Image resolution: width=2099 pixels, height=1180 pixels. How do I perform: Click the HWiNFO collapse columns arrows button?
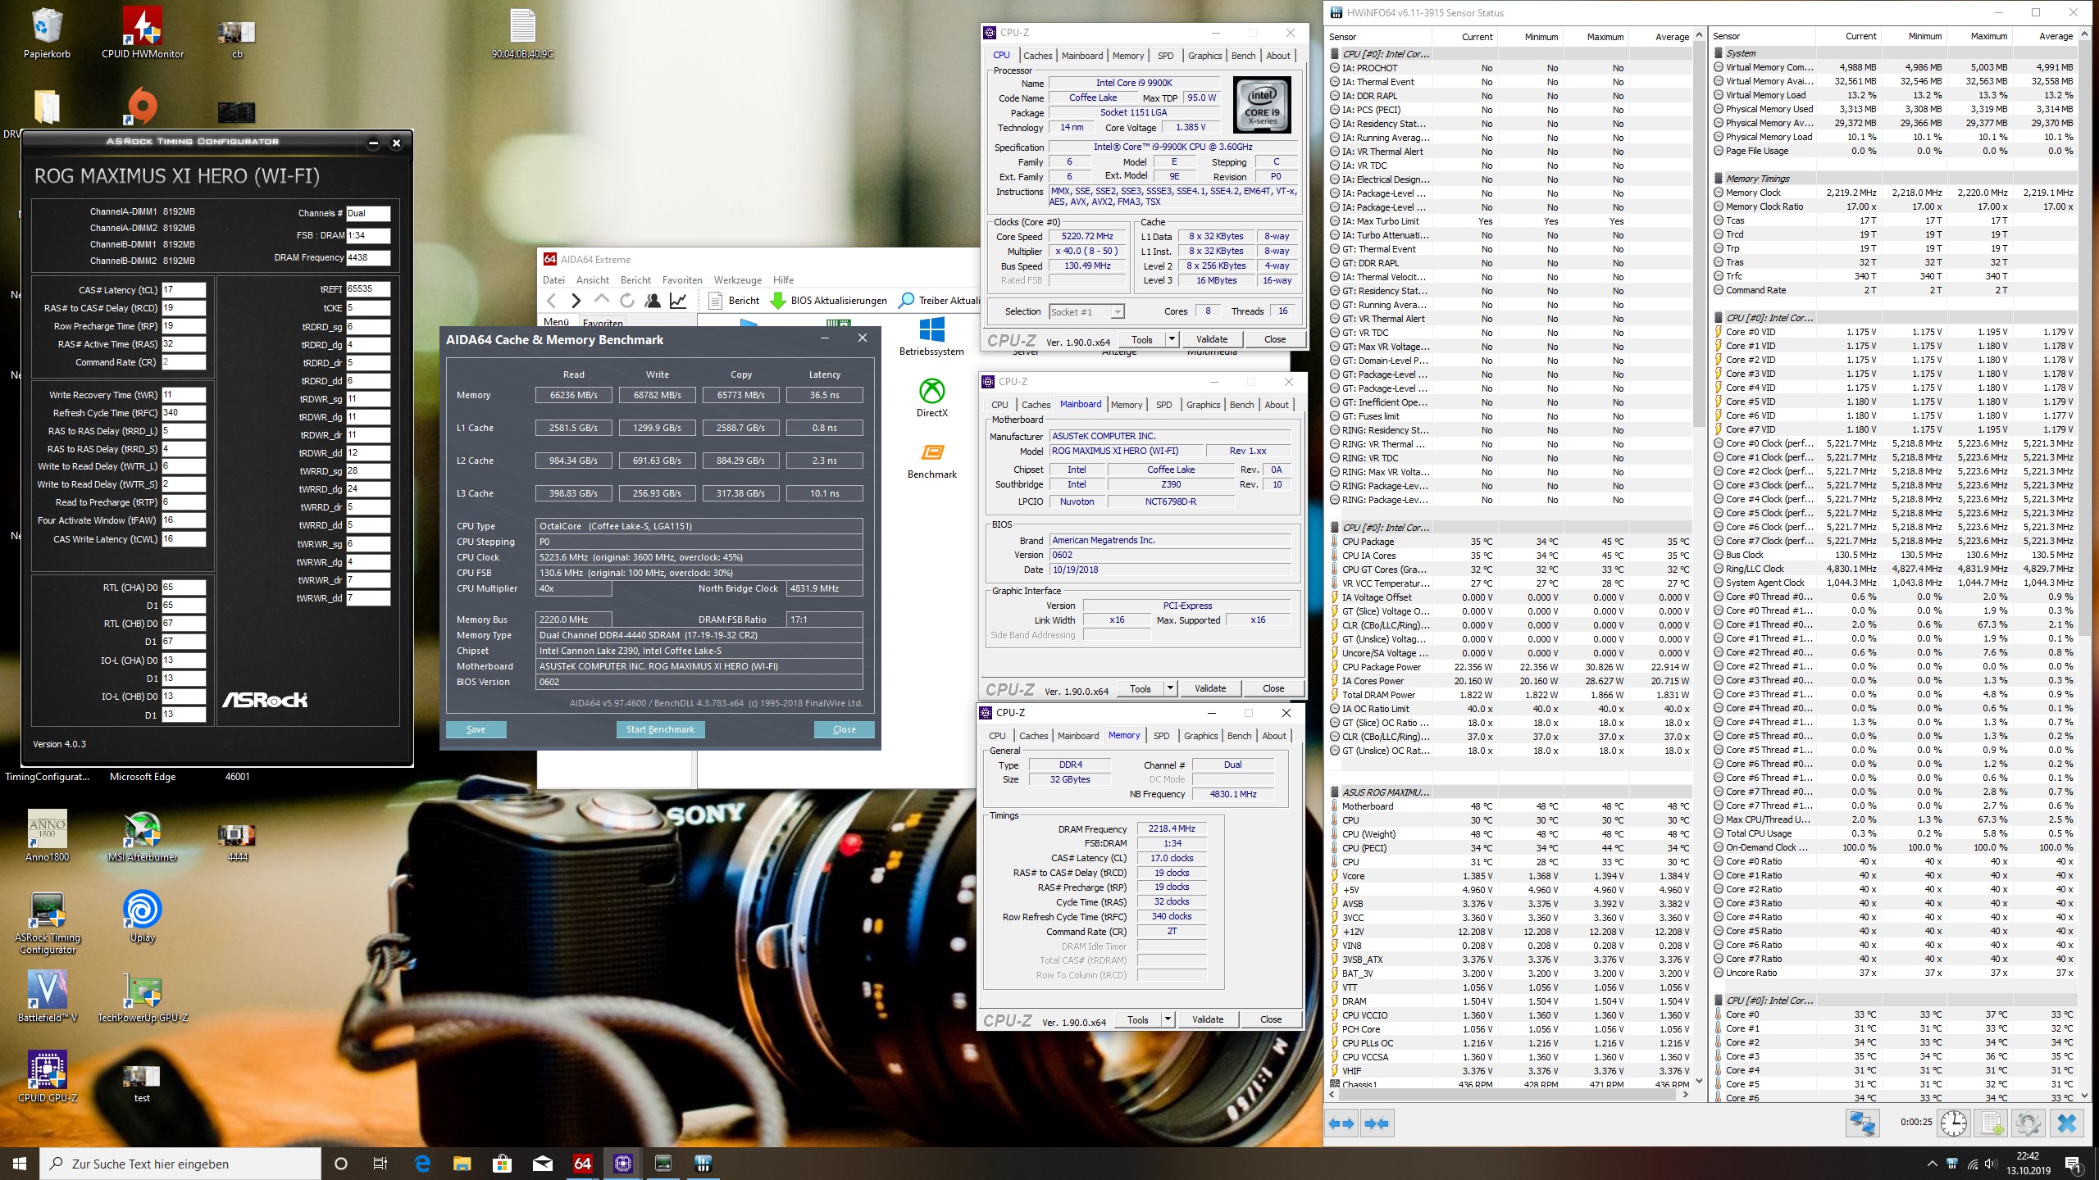1377,1123
